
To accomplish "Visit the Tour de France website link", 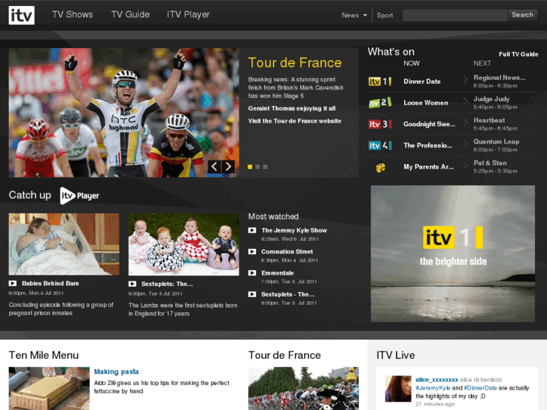I will [295, 121].
